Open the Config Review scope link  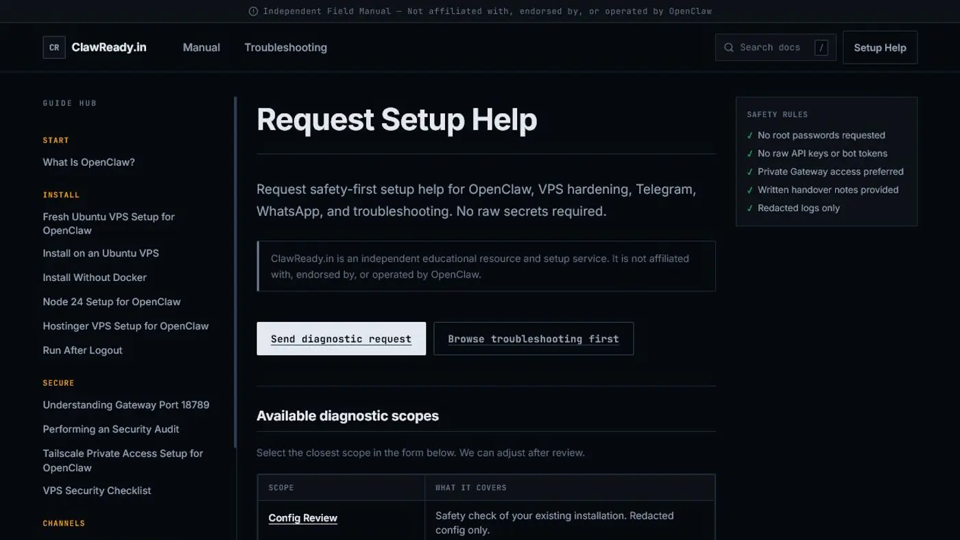pyautogui.click(x=303, y=518)
